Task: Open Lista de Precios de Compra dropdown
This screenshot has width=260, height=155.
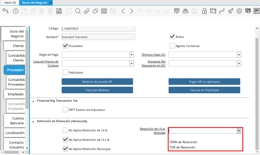Action: click(x=132, y=63)
